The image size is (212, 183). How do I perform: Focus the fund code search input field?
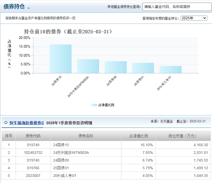click(177, 7)
